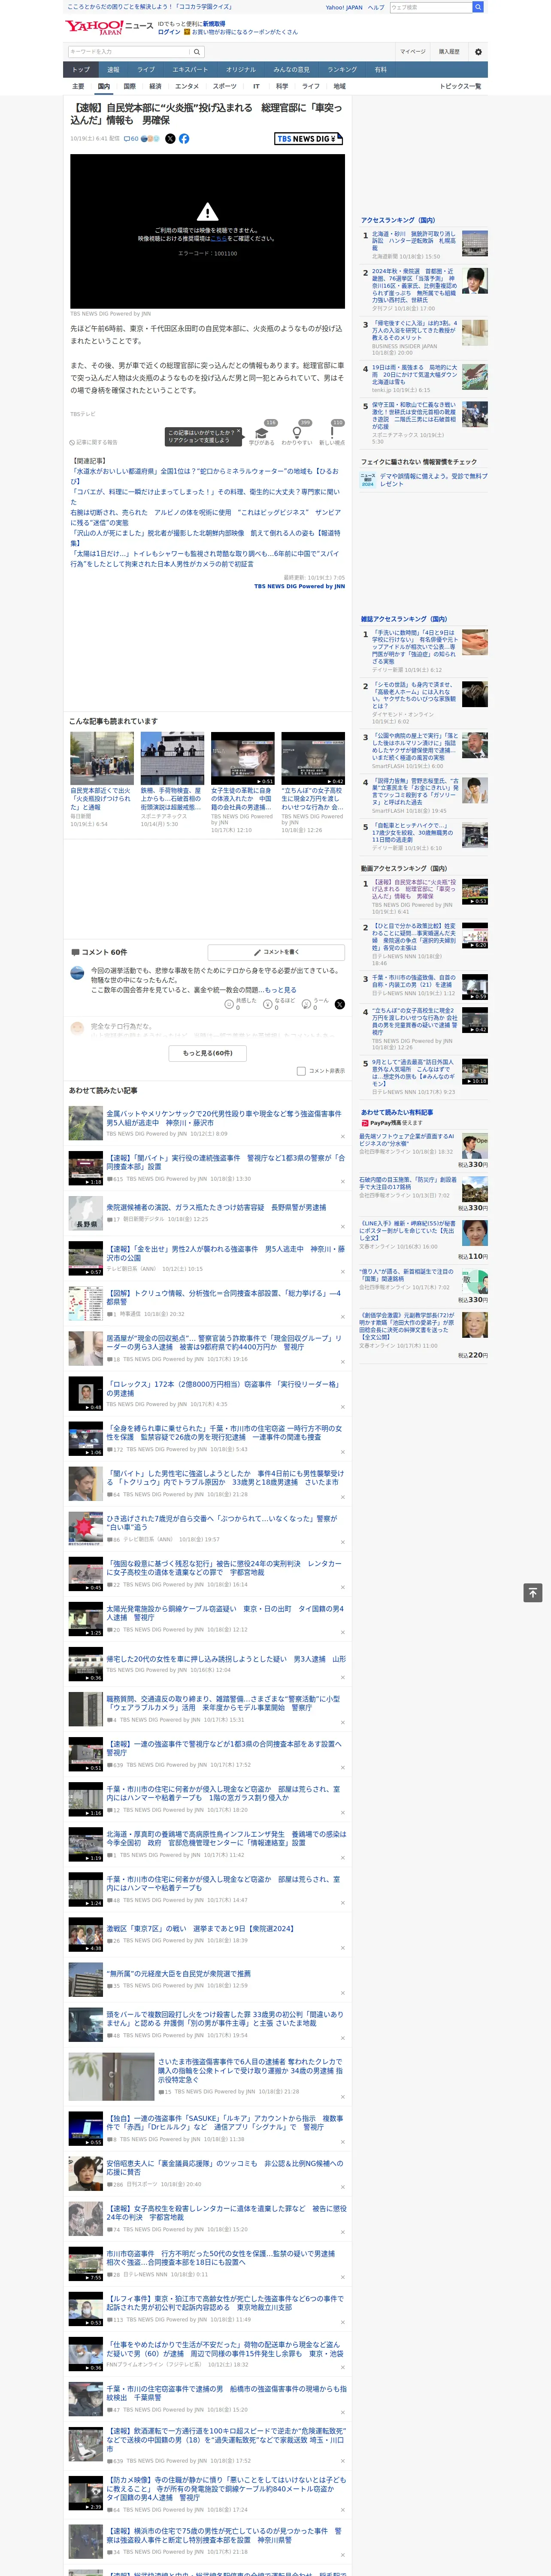This screenshot has height=2576, width=551.
Task: Open article 衆院選「東京7区」の戦い
Action: (200, 1928)
